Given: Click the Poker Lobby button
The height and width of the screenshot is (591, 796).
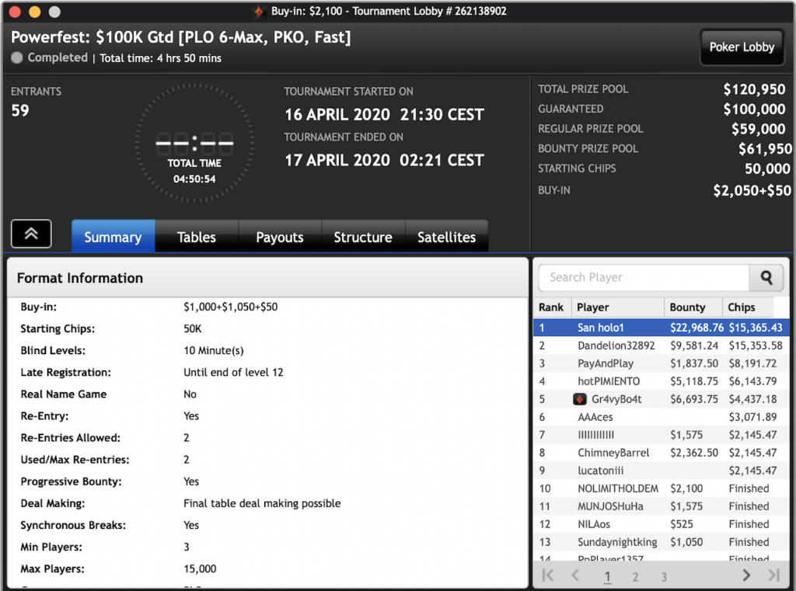Looking at the screenshot, I should 742,47.
